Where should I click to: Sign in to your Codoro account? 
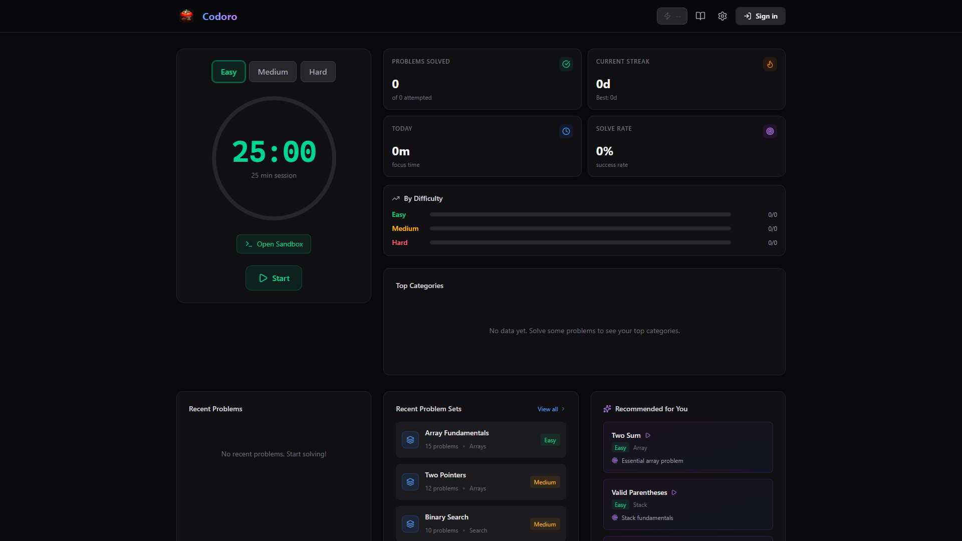(x=760, y=16)
